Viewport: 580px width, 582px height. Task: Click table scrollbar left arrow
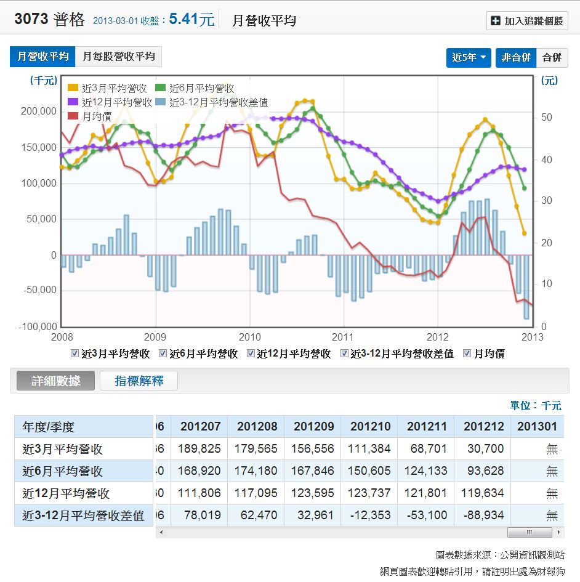pyautogui.click(x=161, y=532)
